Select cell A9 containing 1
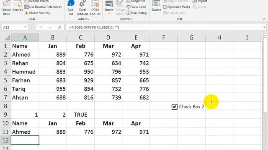 pos(25,115)
